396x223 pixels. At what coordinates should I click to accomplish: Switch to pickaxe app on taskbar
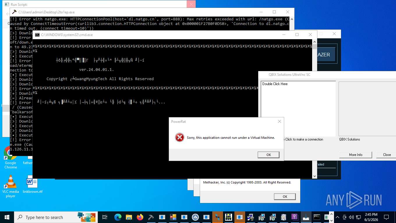(x=151, y=217)
